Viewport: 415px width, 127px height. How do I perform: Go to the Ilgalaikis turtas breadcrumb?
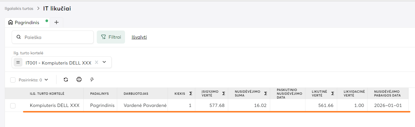pos(19,8)
